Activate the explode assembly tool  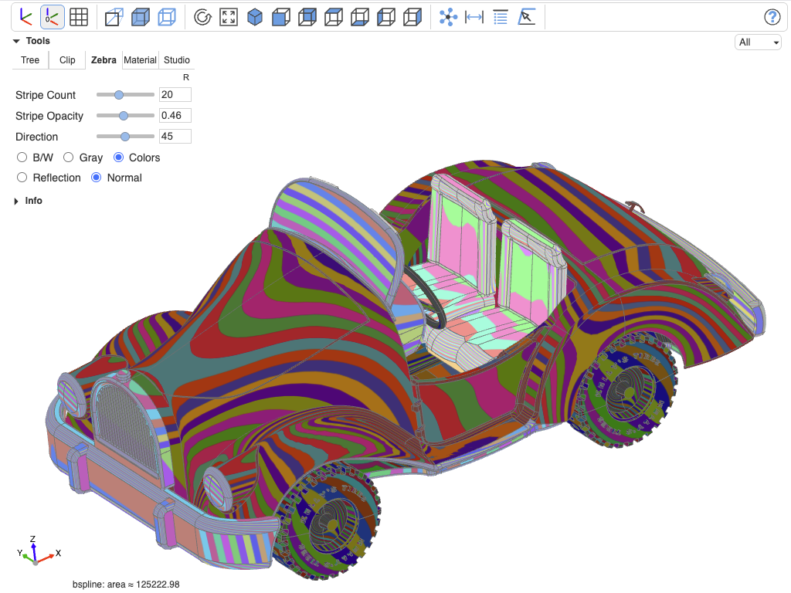click(x=448, y=17)
